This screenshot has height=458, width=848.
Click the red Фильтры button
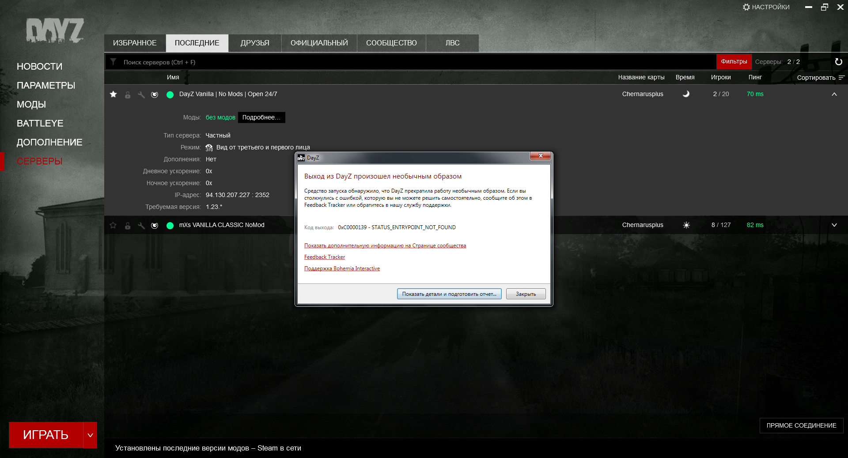tap(734, 62)
